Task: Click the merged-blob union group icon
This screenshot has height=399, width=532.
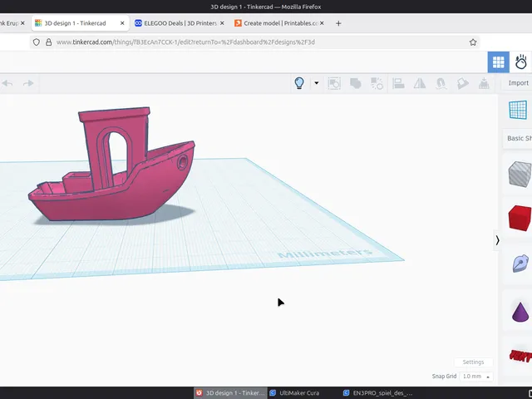Action: pyautogui.click(x=355, y=83)
